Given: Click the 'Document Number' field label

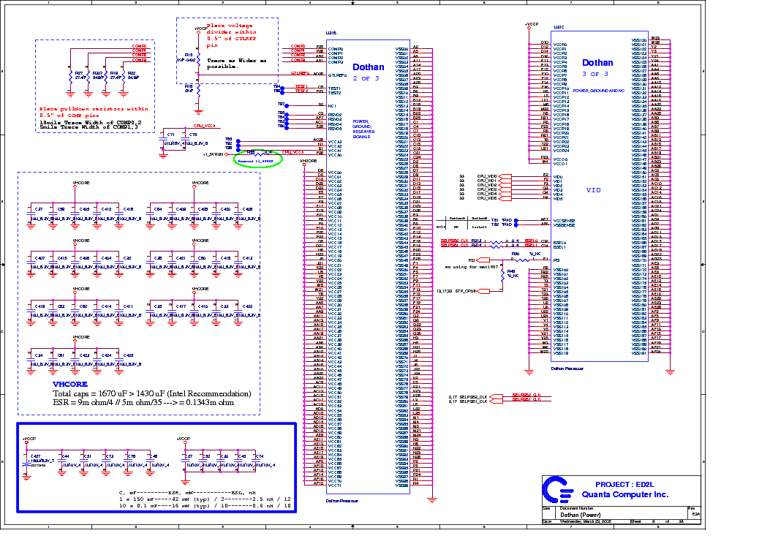Looking at the screenshot, I should 576,508.
